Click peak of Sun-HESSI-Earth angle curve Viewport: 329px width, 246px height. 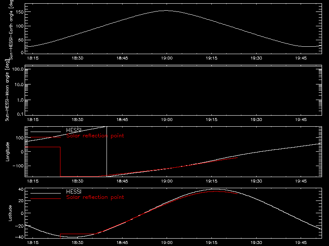[167, 11]
